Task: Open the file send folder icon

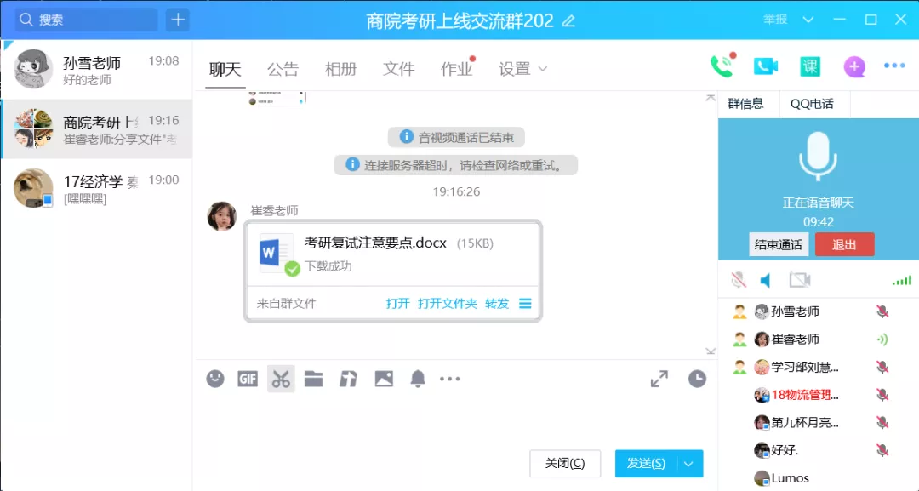Action: click(314, 379)
